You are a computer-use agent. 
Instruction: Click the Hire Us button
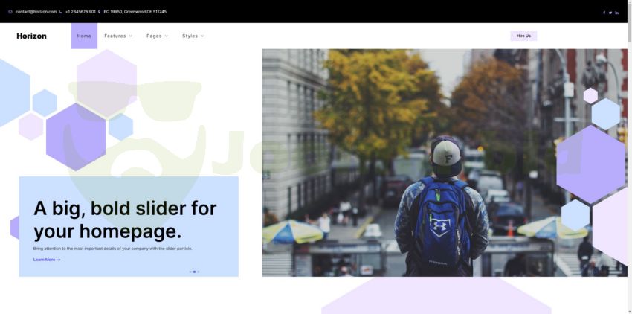[x=523, y=36]
